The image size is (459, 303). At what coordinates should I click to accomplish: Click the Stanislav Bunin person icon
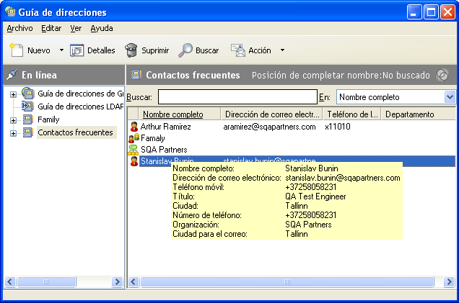click(x=134, y=161)
